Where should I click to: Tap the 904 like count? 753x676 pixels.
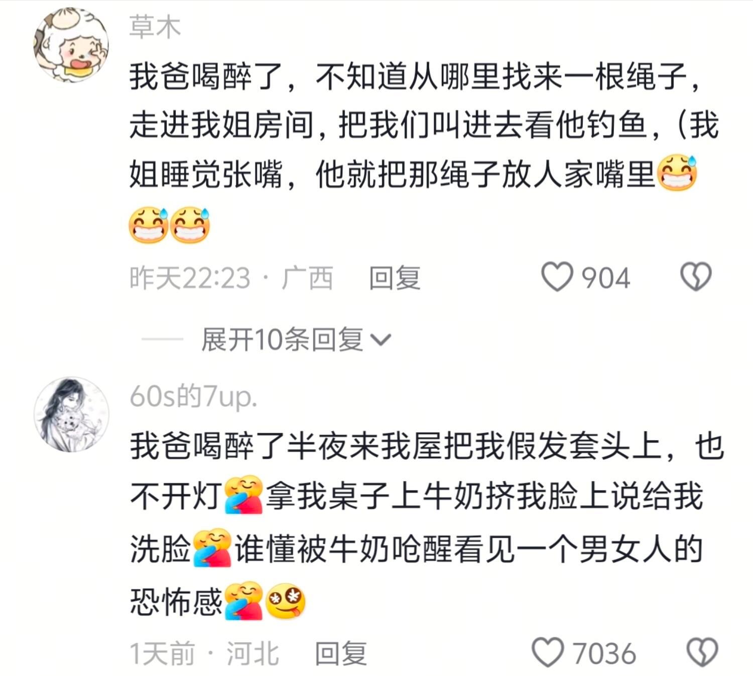tap(605, 278)
